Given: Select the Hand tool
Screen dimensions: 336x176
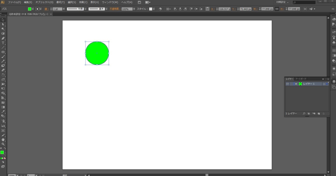Looking at the screenshot, I should 3,139.
